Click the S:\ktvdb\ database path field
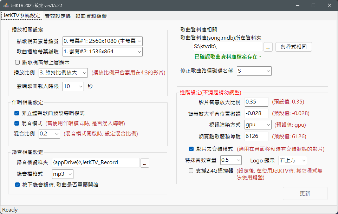This screenshot has width=338, height=214. point(228,47)
